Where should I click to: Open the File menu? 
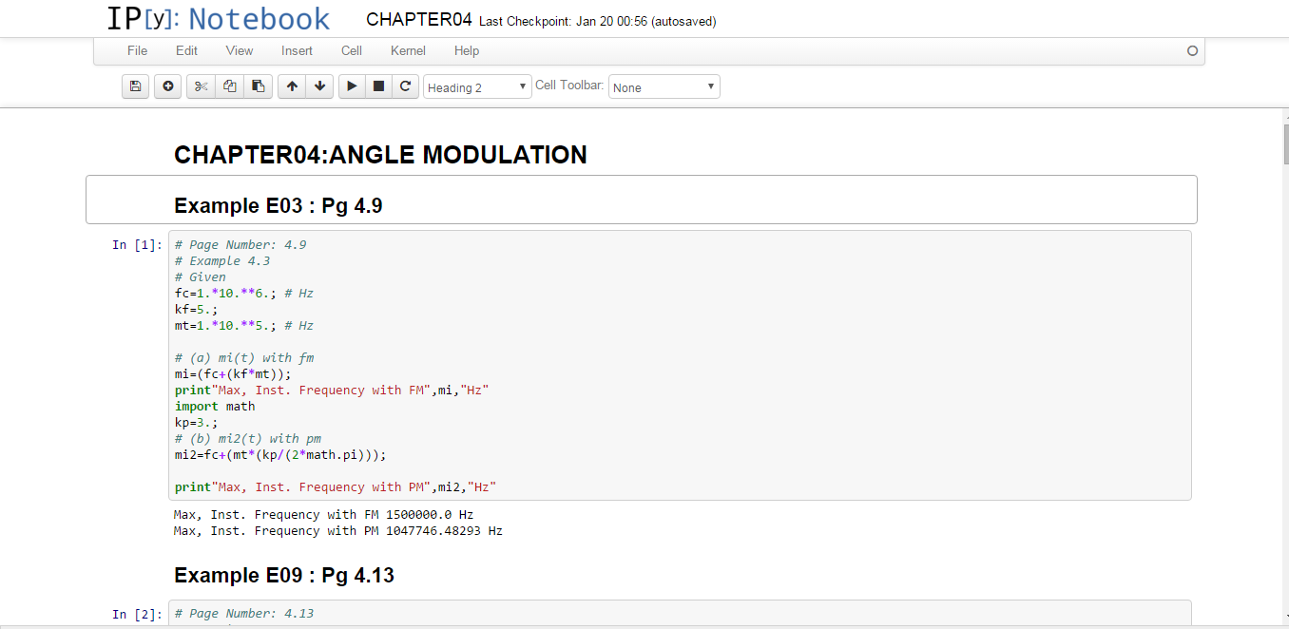tap(137, 50)
